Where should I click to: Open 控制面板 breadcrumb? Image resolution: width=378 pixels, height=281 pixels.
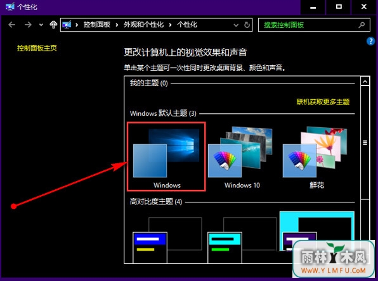[x=97, y=25]
